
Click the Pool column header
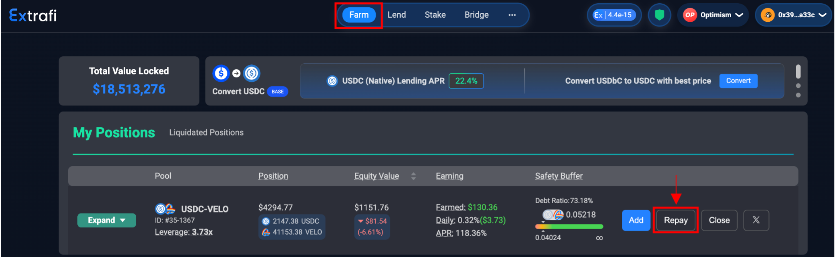163,176
